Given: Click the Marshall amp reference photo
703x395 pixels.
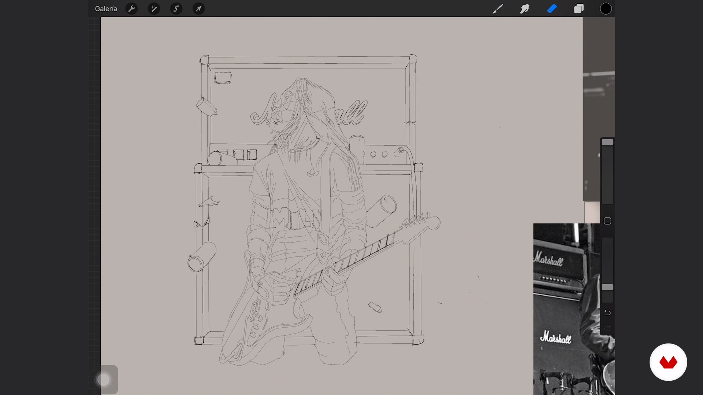Looking at the screenshot, I should click(574, 309).
